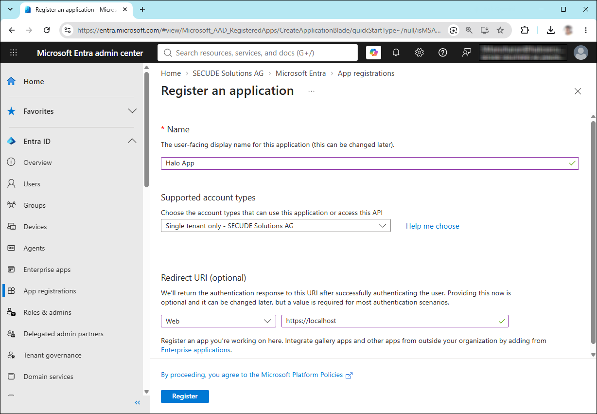Click the Domain services icon
Screen dimensions: 597x414
[x=11, y=377]
